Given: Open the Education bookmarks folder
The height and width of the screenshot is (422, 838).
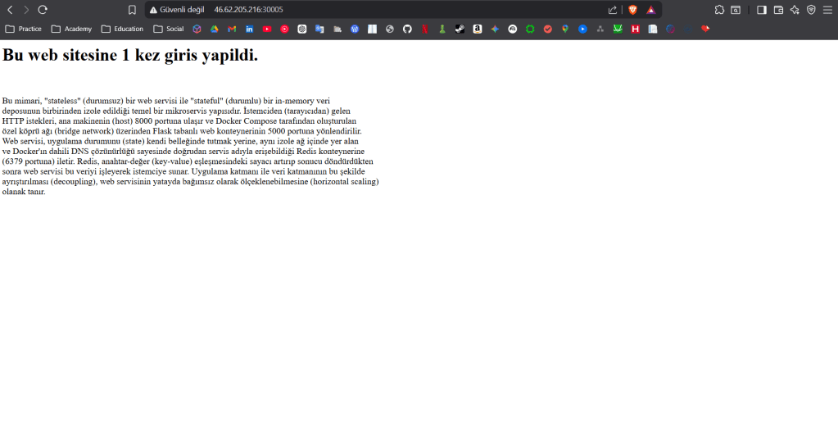Looking at the screenshot, I should click(122, 29).
